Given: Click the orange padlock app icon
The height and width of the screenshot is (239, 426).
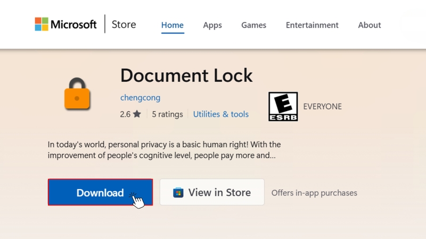Looking at the screenshot, I should (77, 94).
